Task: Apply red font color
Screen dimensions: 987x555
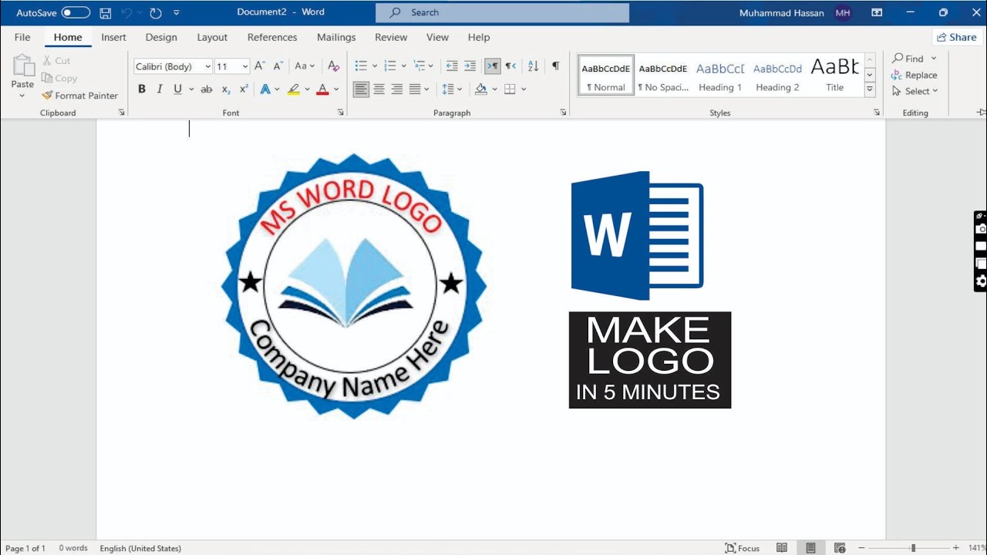Action: coord(322,89)
